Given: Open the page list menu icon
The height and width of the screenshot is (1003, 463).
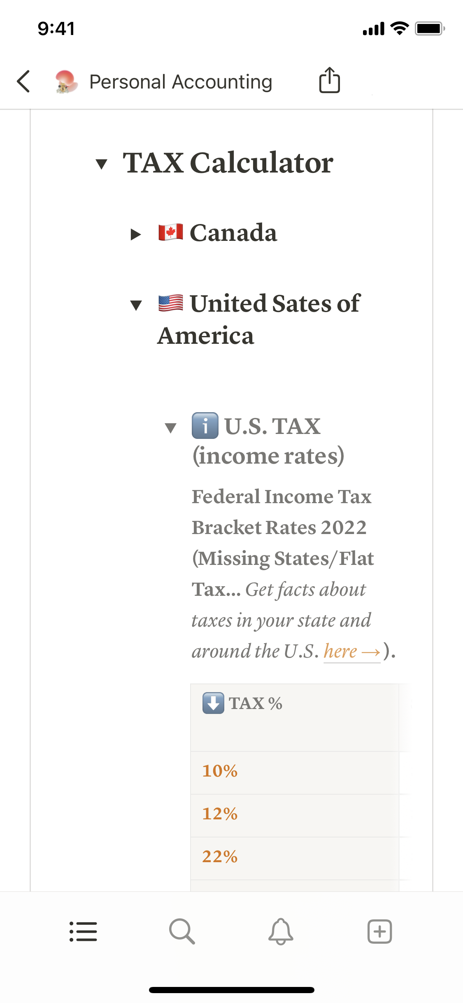Looking at the screenshot, I should pos(83,931).
